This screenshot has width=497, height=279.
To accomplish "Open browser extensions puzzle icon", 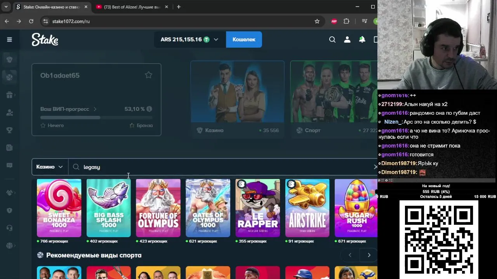I will coord(347,21).
